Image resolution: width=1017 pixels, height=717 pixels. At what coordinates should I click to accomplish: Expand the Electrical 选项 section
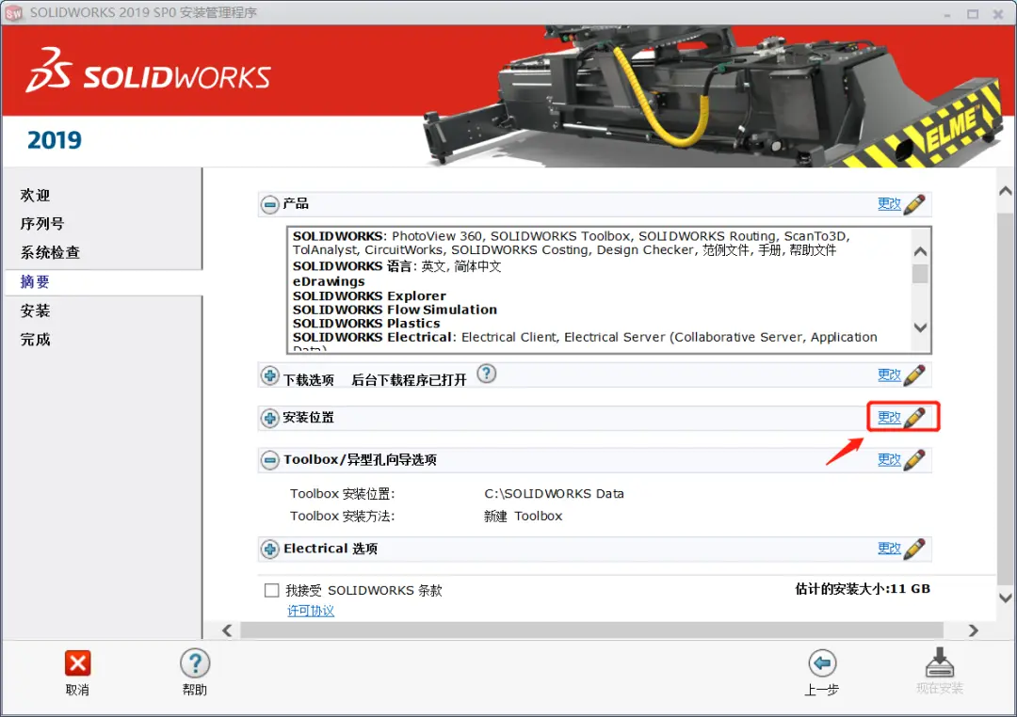pyautogui.click(x=270, y=550)
